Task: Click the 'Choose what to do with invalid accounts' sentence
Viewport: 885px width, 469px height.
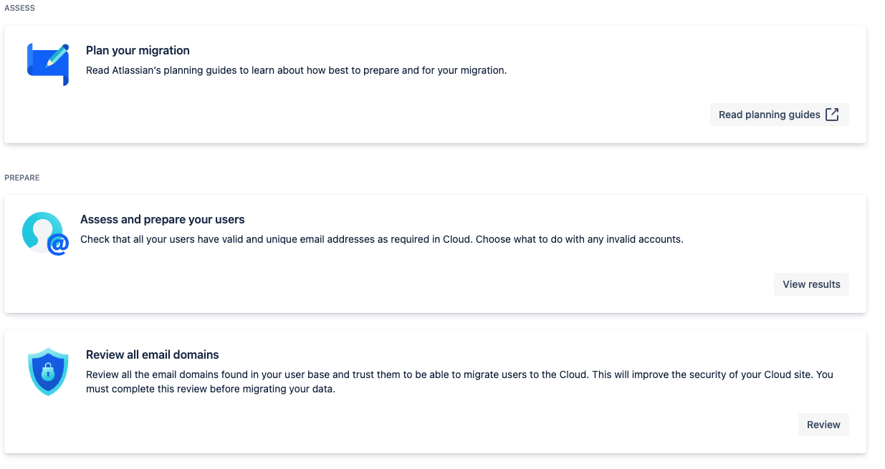Action: coord(579,239)
